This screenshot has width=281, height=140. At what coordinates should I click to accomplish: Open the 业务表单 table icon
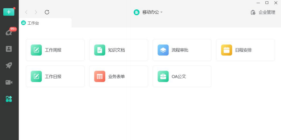tap(99, 76)
